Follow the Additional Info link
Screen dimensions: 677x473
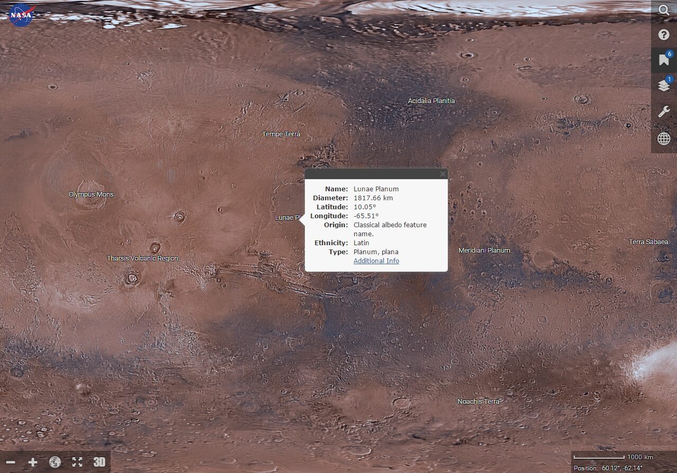click(x=376, y=261)
